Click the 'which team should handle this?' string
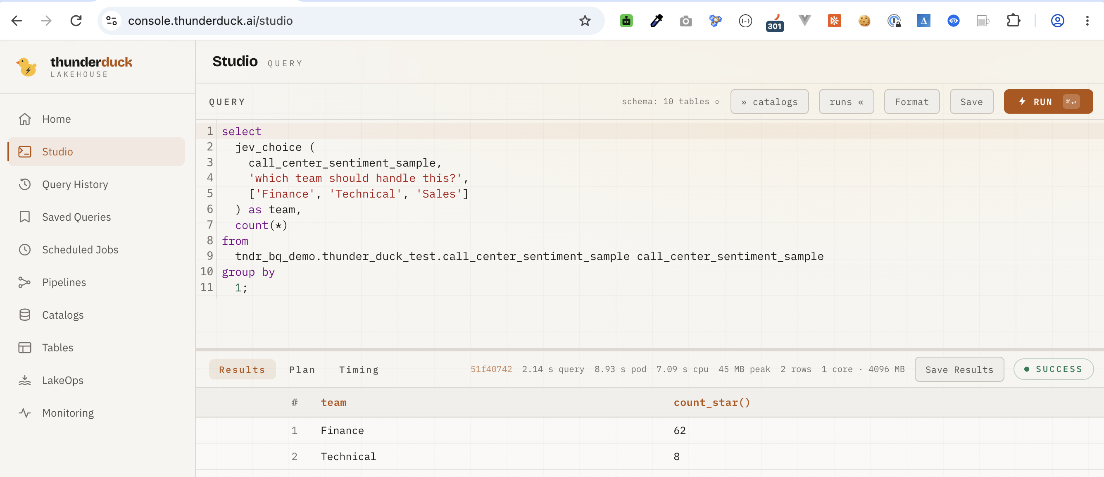Screen dimensions: 1104x477 (x=355, y=178)
